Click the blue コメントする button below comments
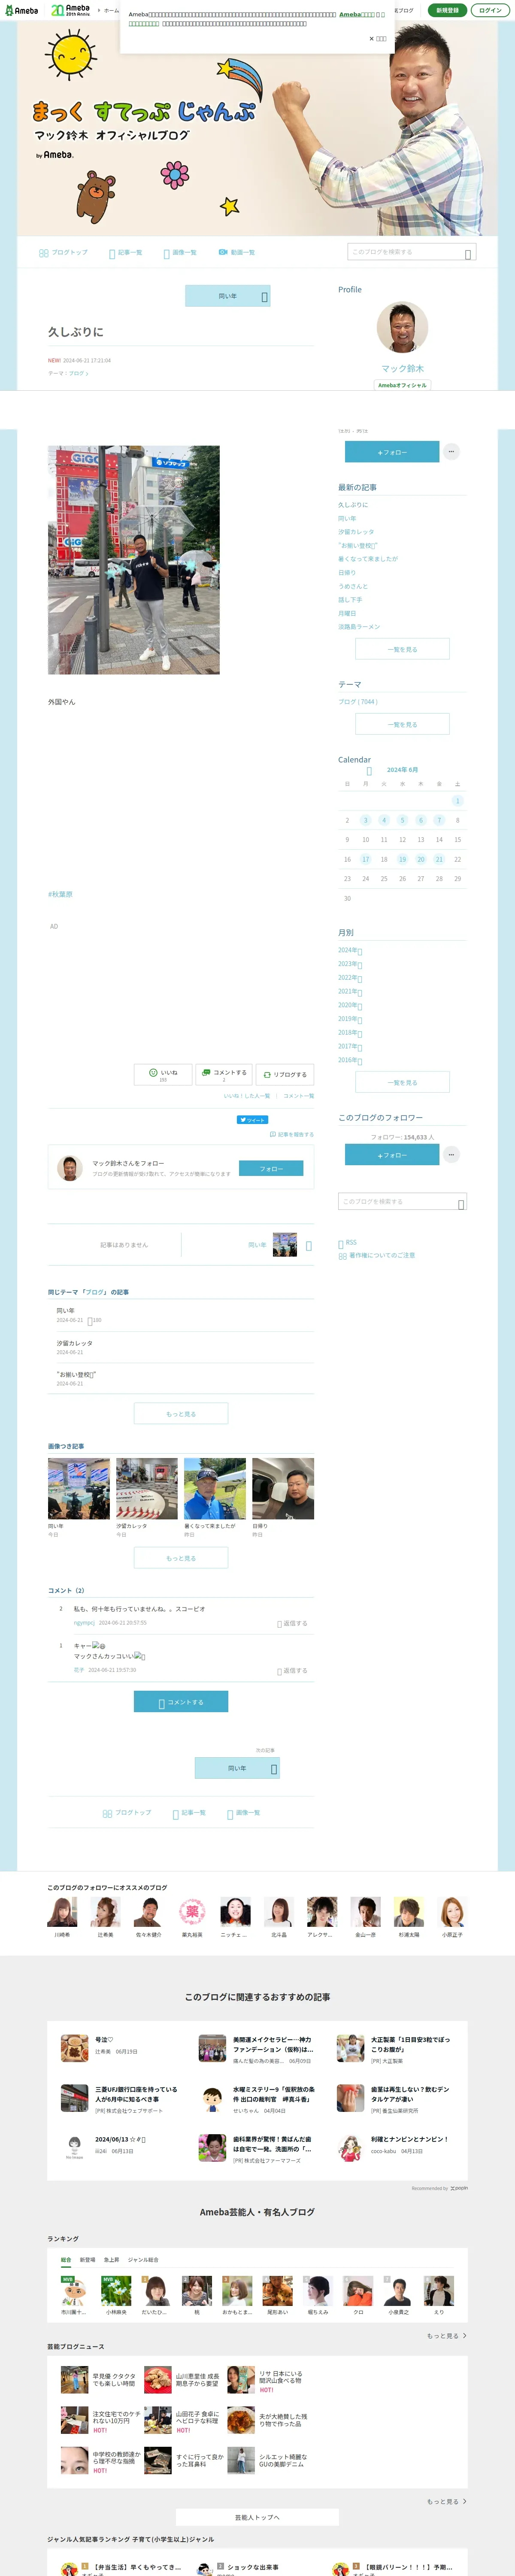Screen dimensions: 515x2576 (x=181, y=1702)
